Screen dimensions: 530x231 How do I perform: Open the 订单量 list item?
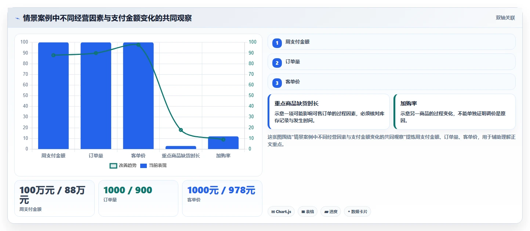pos(391,62)
